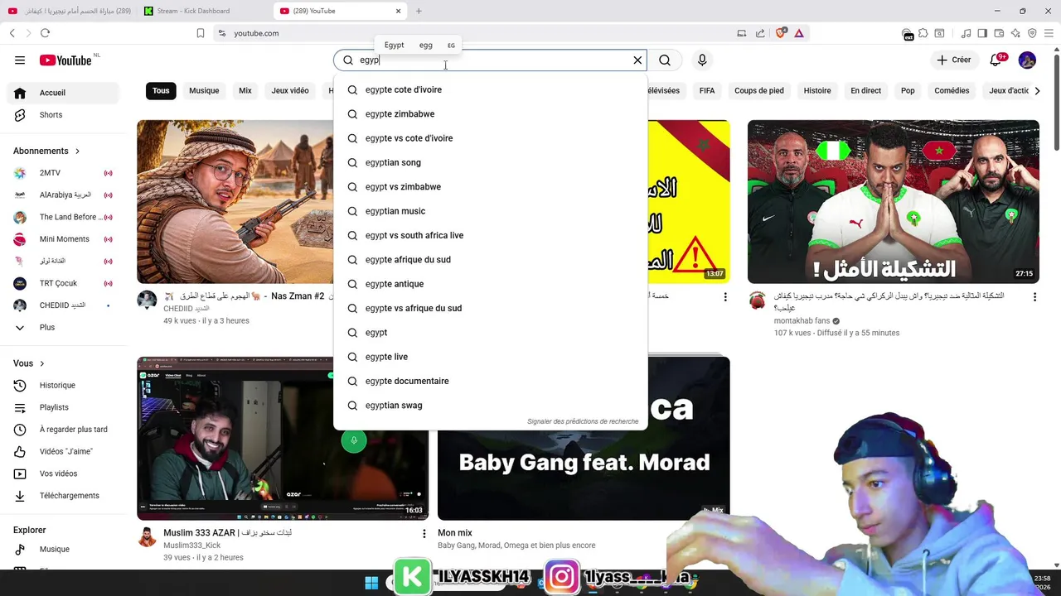Select suggestion 'egyptian swag'
The image size is (1061, 596).
490,406
